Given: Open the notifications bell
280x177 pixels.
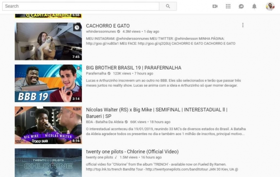Looking at the screenshot, I should (254, 6).
